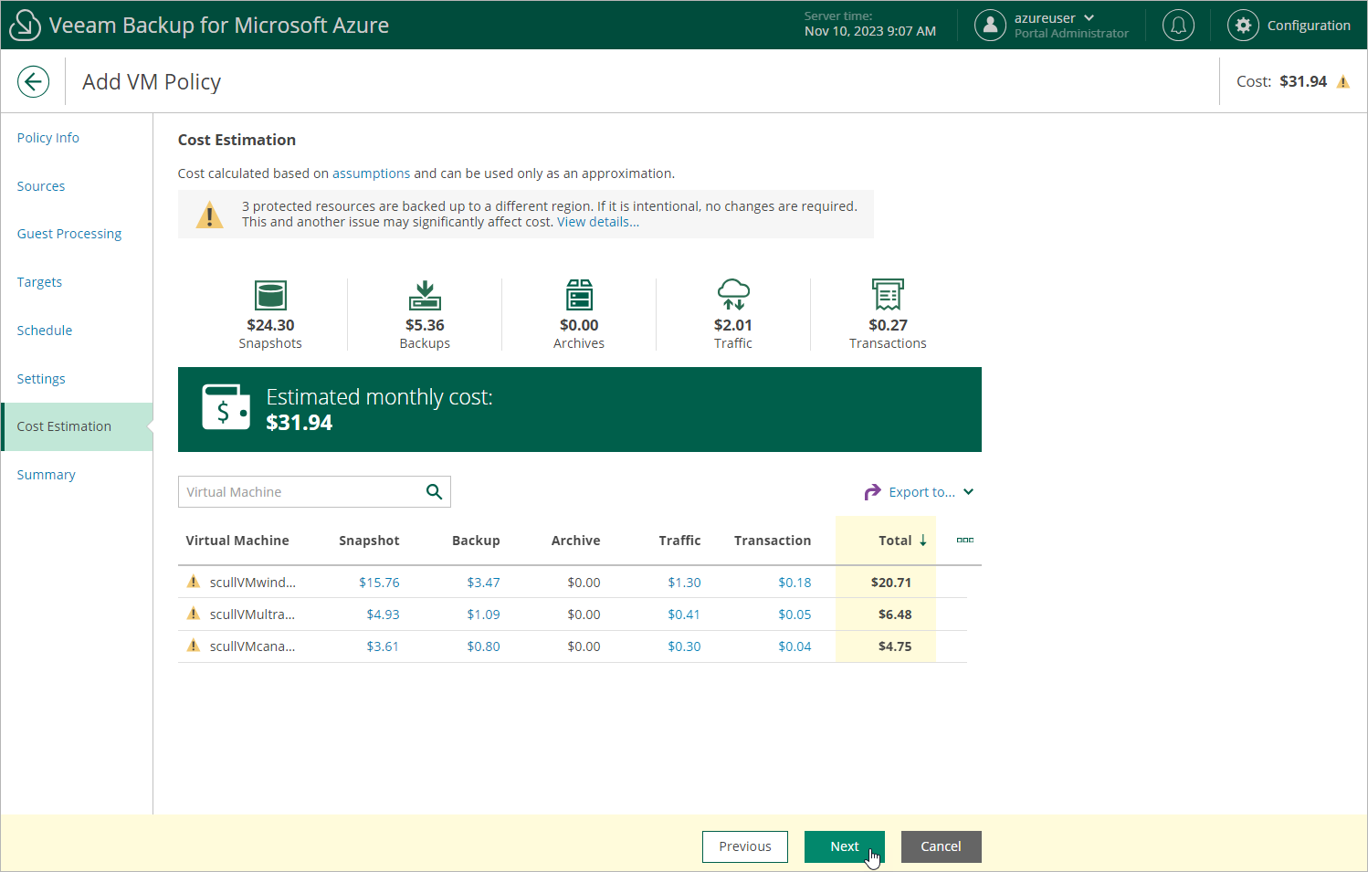This screenshot has height=872, width=1368.
Task: Click snapshot cost $3.61
Action: click(383, 646)
